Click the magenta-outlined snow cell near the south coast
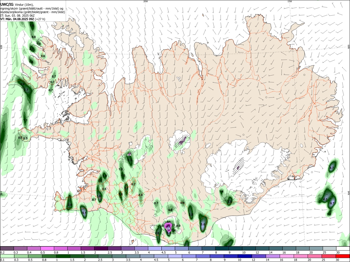The image size is (350, 262). coord(168,227)
